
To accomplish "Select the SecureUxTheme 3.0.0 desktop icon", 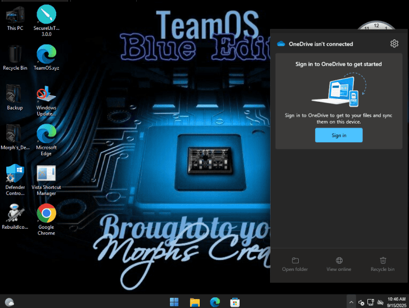I will (x=47, y=21).
